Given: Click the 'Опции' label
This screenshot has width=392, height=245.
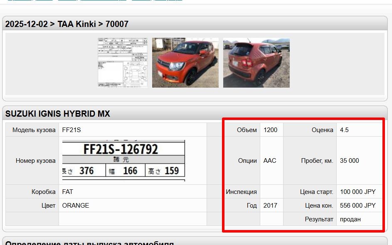Looking at the screenshot, I should click(247, 161).
